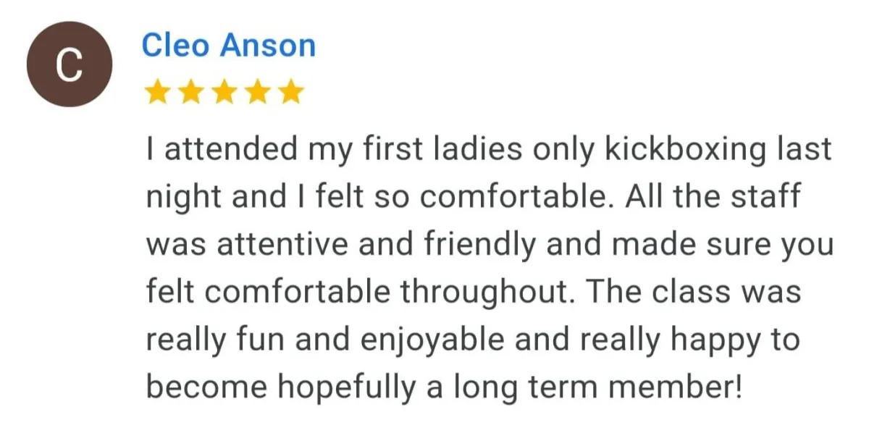Viewport: 869px width, 433px height.
Task: Click the fourth yellow rating star
Action: coord(258,92)
